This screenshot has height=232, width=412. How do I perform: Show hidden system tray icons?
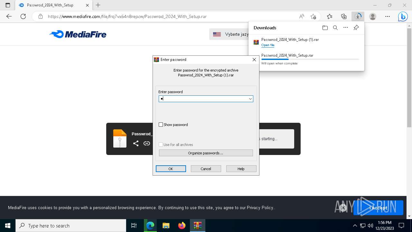coord(355,226)
